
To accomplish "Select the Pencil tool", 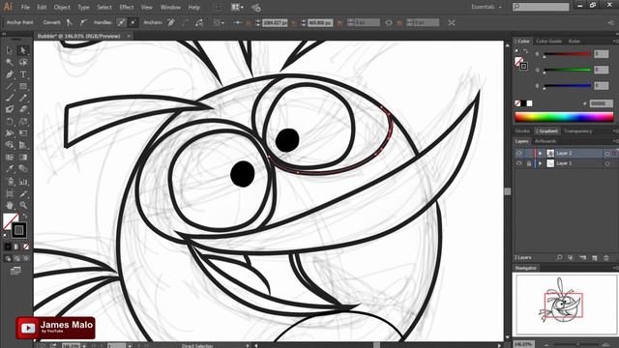I will 23,98.
